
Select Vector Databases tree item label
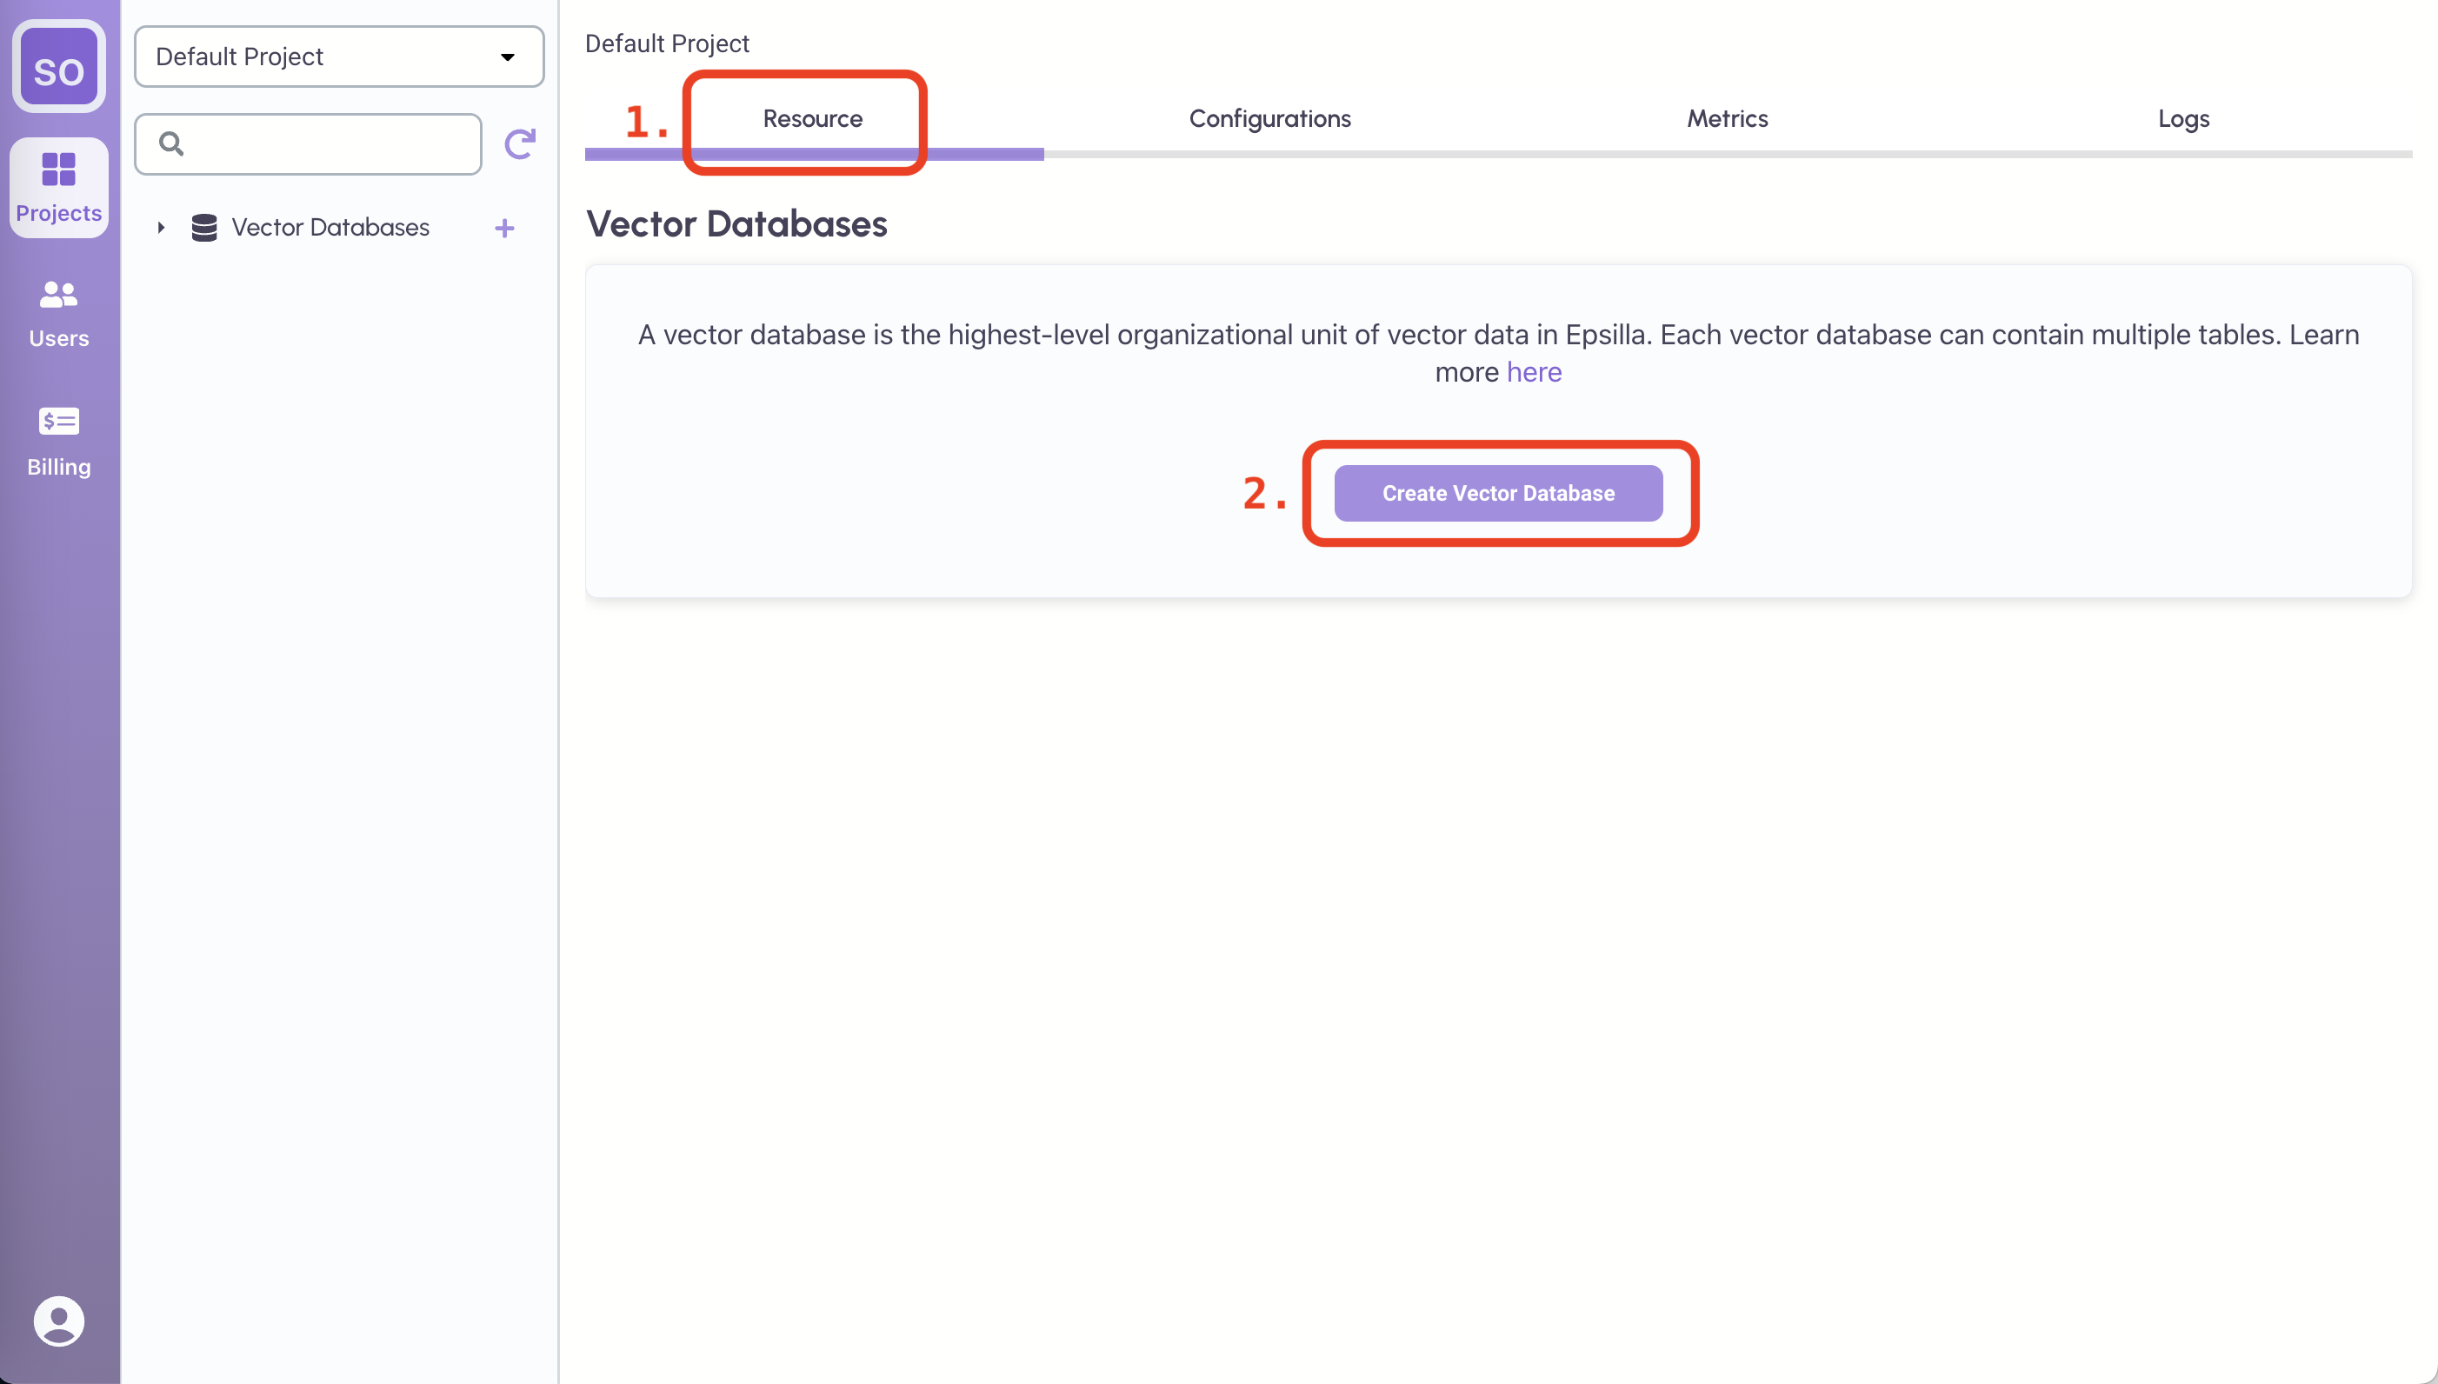pos(330,228)
